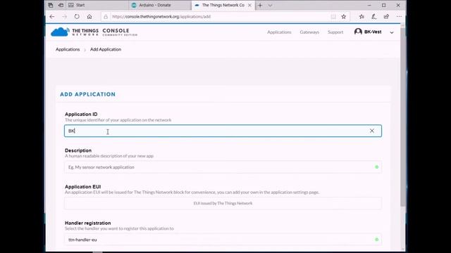The width and height of the screenshot is (451, 253).
Task: Click the EUI issued by The Things Network field
Action: (x=223, y=203)
